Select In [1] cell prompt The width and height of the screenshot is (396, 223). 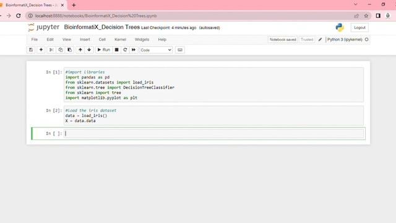[54, 72]
